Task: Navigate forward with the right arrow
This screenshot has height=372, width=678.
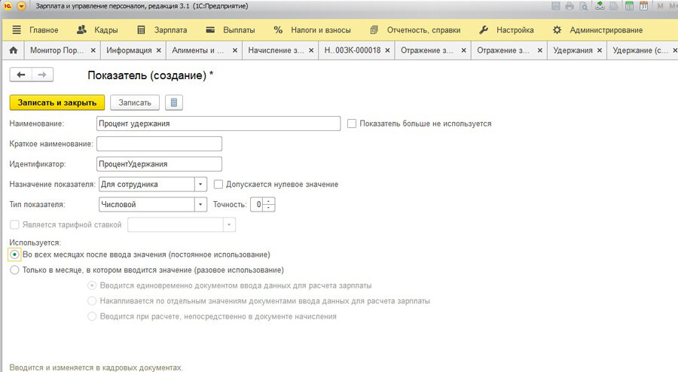Action: pos(42,75)
